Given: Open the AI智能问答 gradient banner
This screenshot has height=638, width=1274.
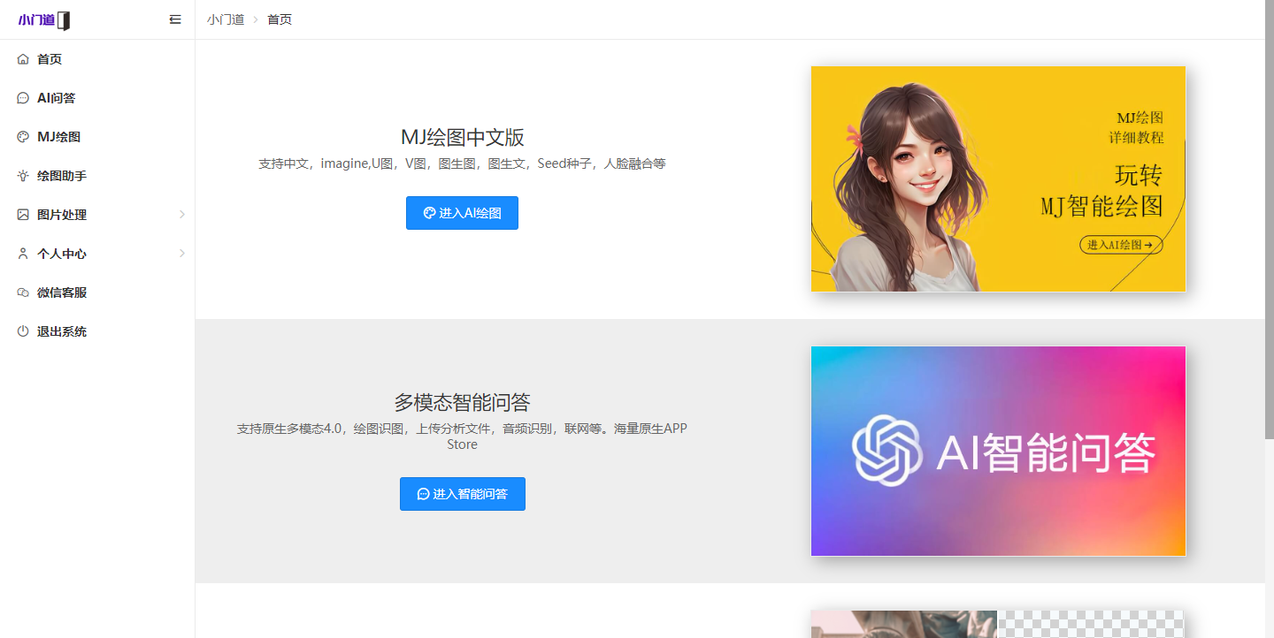Looking at the screenshot, I should point(998,451).
